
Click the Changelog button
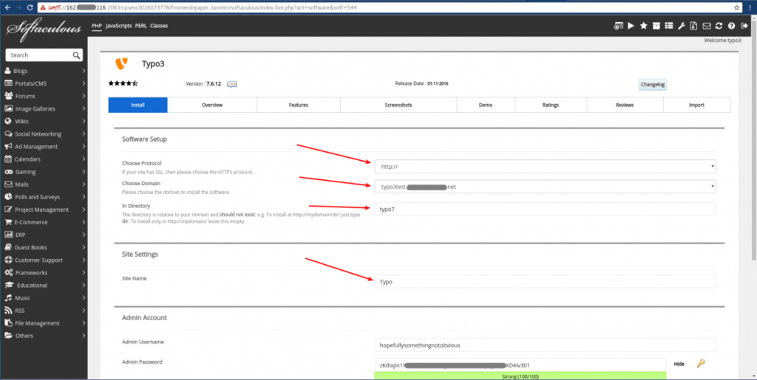(x=653, y=85)
